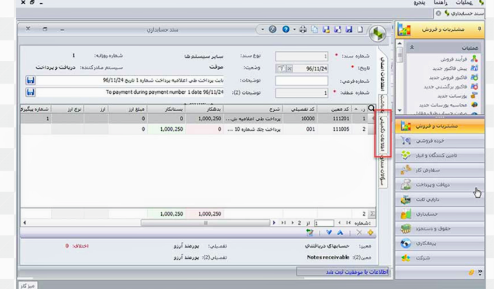Open the خرده فروشی module
Viewport: 494px width, 289px height.
[440, 141]
